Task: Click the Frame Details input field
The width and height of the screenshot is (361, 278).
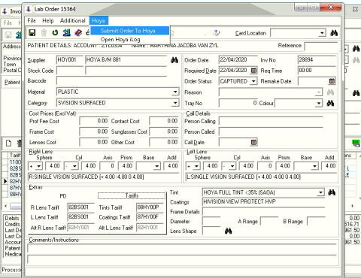Action: pyautogui.click(x=263, y=212)
